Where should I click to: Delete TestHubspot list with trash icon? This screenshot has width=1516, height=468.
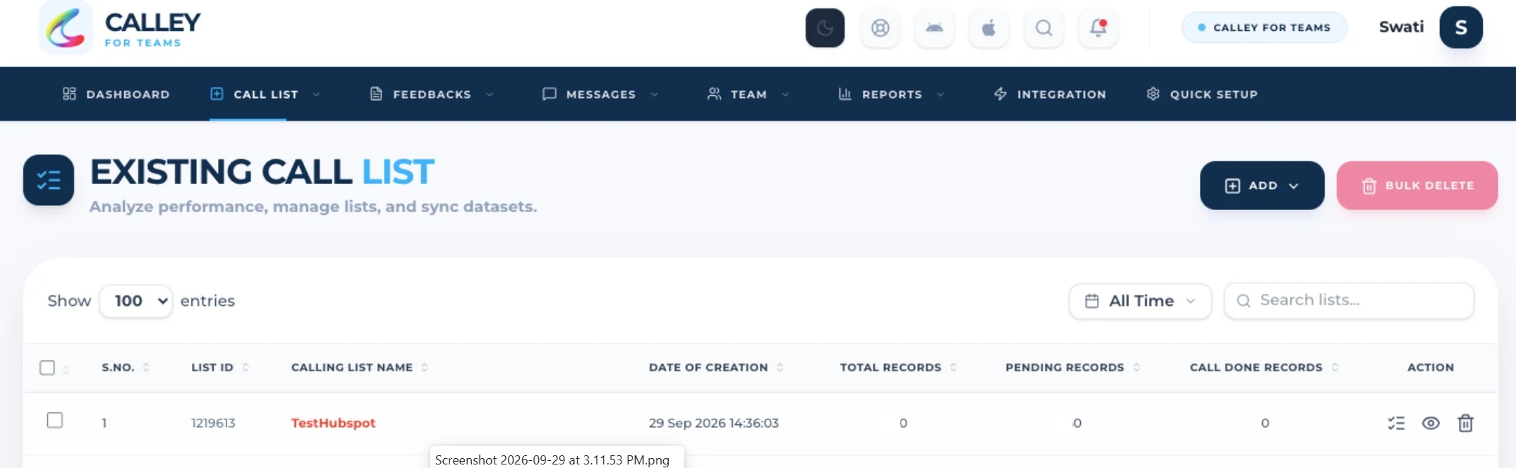[1465, 423]
